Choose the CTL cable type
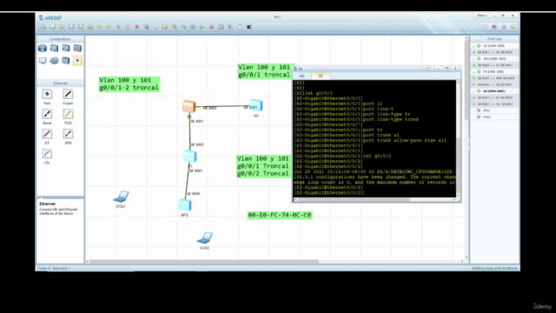 [x=47, y=154]
